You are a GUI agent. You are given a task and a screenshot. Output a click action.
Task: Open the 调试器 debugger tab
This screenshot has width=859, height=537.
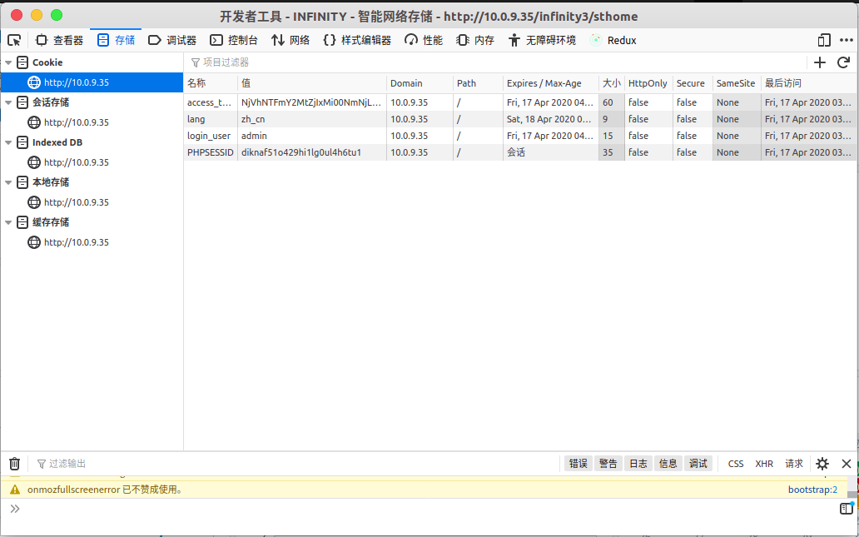172,40
